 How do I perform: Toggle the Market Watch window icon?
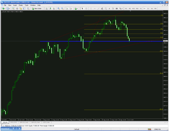pyautogui.click(x=13, y=8)
